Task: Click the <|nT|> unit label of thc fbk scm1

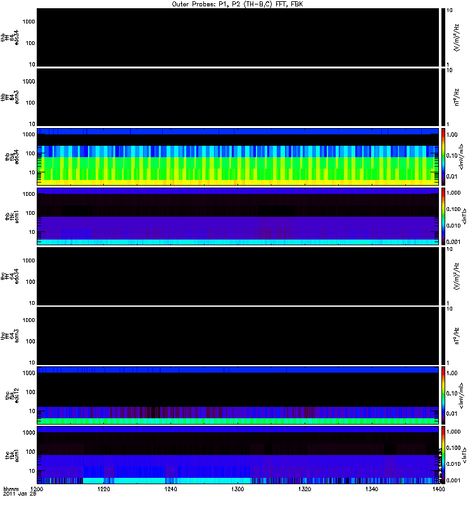Action: tap(464, 455)
